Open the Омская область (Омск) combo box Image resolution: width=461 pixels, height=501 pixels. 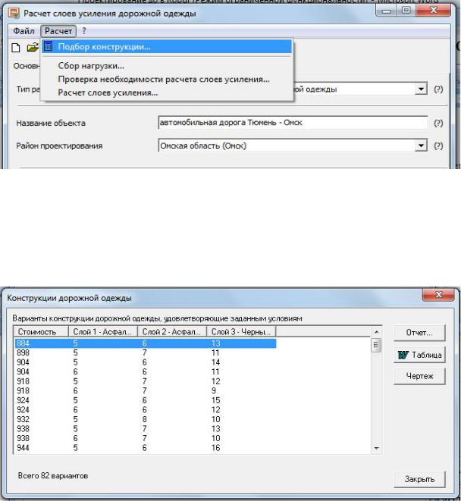pyautogui.click(x=293, y=146)
